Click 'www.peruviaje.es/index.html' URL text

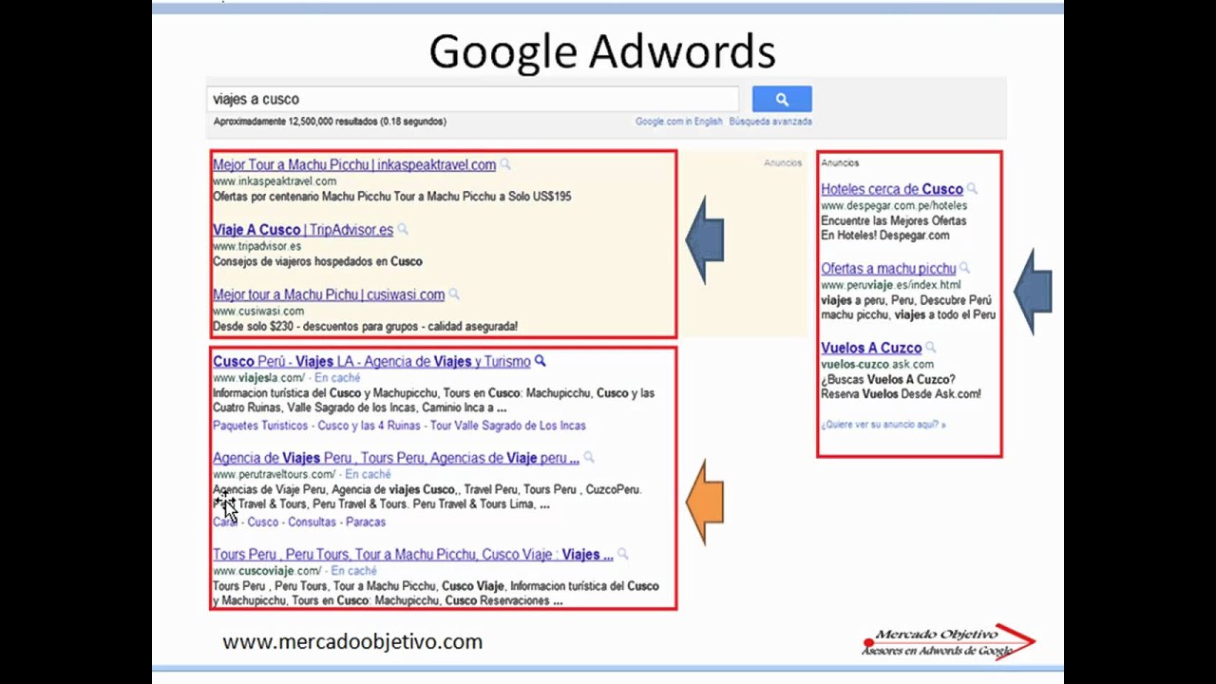891,285
